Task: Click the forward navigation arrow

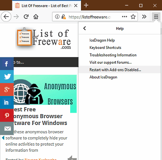Action: [16, 17]
